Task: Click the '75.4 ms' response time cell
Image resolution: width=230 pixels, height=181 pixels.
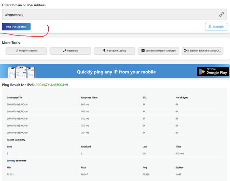Action: [x=85, y=133]
